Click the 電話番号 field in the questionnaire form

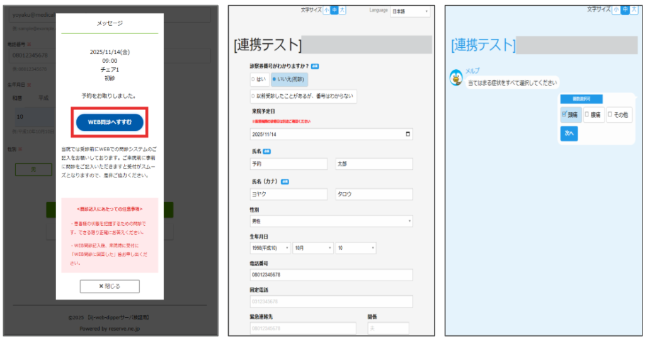[x=331, y=275]
